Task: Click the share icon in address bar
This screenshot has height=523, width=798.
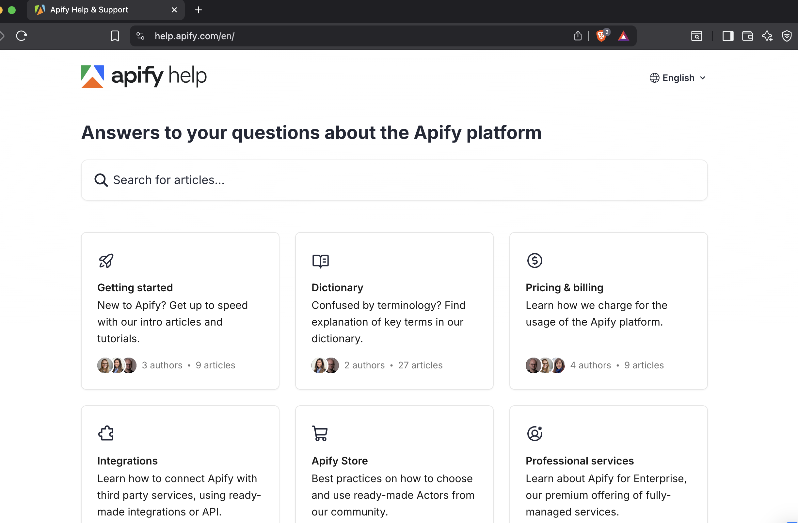Action: pyautogui.click(x=578, y=36)
